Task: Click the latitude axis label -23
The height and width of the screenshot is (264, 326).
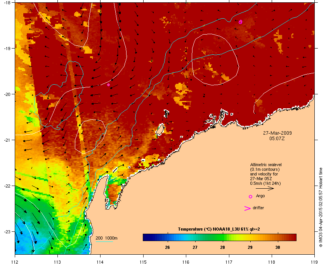Action: point(7,231)
